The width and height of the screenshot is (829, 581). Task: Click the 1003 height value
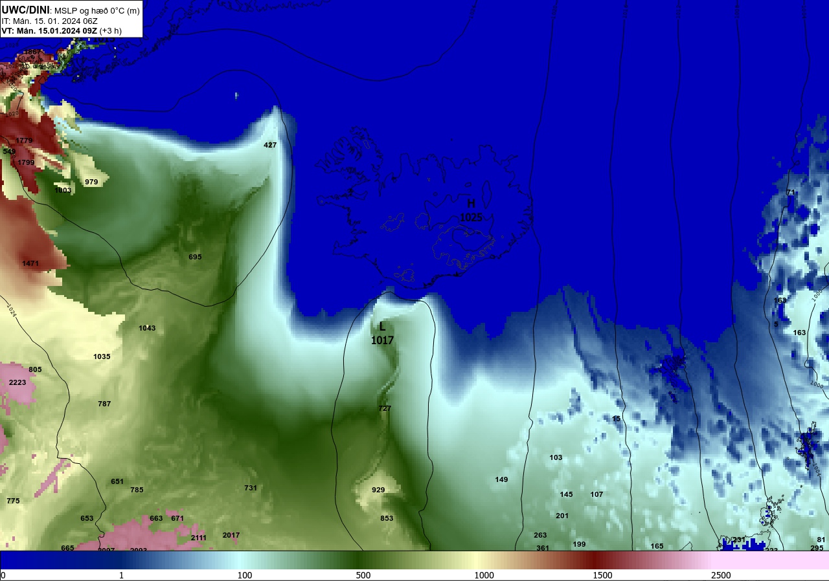(63, 190)
